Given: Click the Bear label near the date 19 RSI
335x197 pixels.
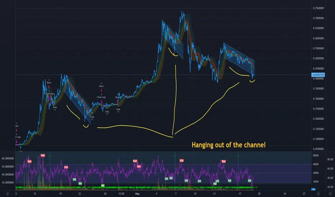Looking at the screenshot, I should pos(66,167).
